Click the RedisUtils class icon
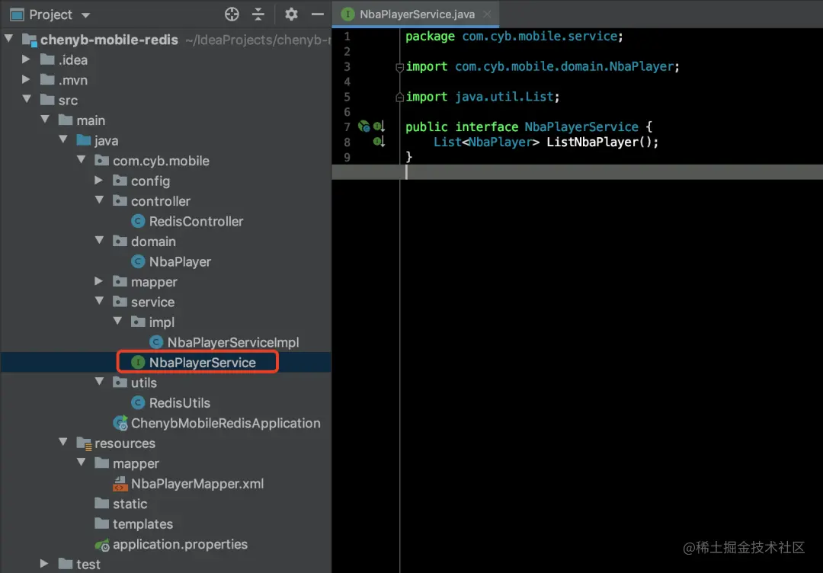Image resolution: width=823 pixels, height=573 pixels. [138, 402]
